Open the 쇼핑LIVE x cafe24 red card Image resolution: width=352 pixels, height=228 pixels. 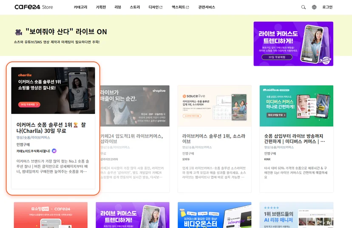coord(51,215)
